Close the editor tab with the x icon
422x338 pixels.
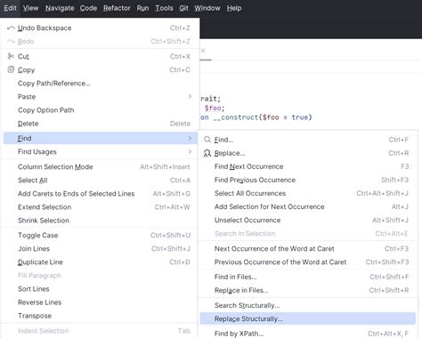pos(203,51)
